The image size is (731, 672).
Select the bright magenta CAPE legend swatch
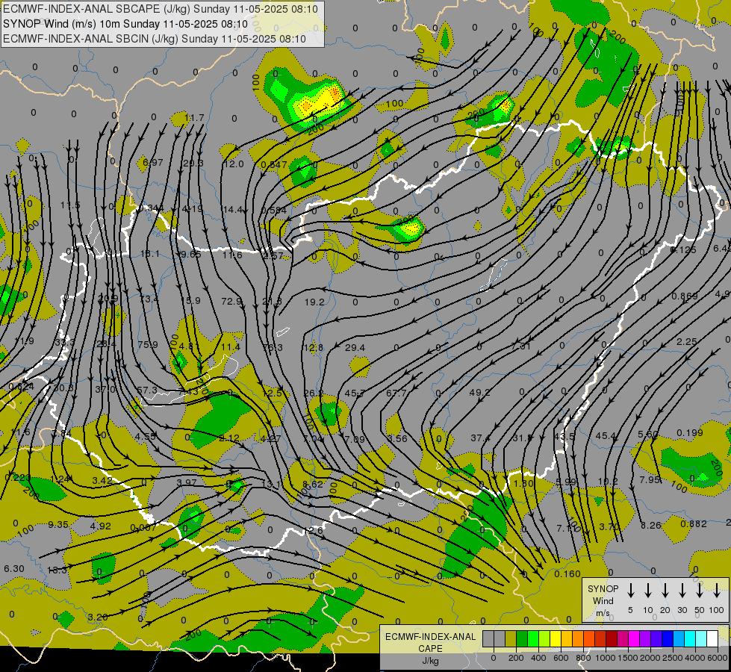coord(634,639)
